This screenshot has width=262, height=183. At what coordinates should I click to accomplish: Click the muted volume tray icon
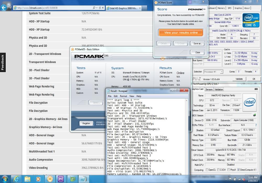[244, 179]
